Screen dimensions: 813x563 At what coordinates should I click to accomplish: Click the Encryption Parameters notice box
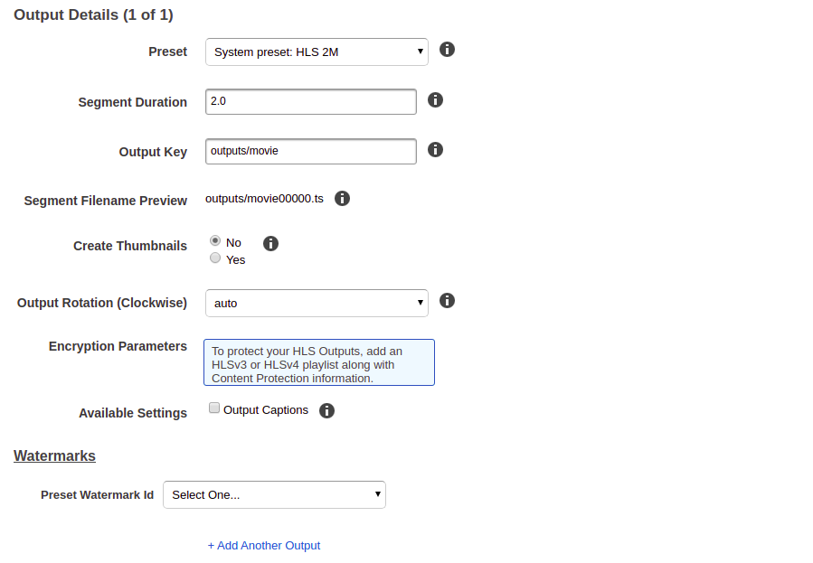click(319, 362)
